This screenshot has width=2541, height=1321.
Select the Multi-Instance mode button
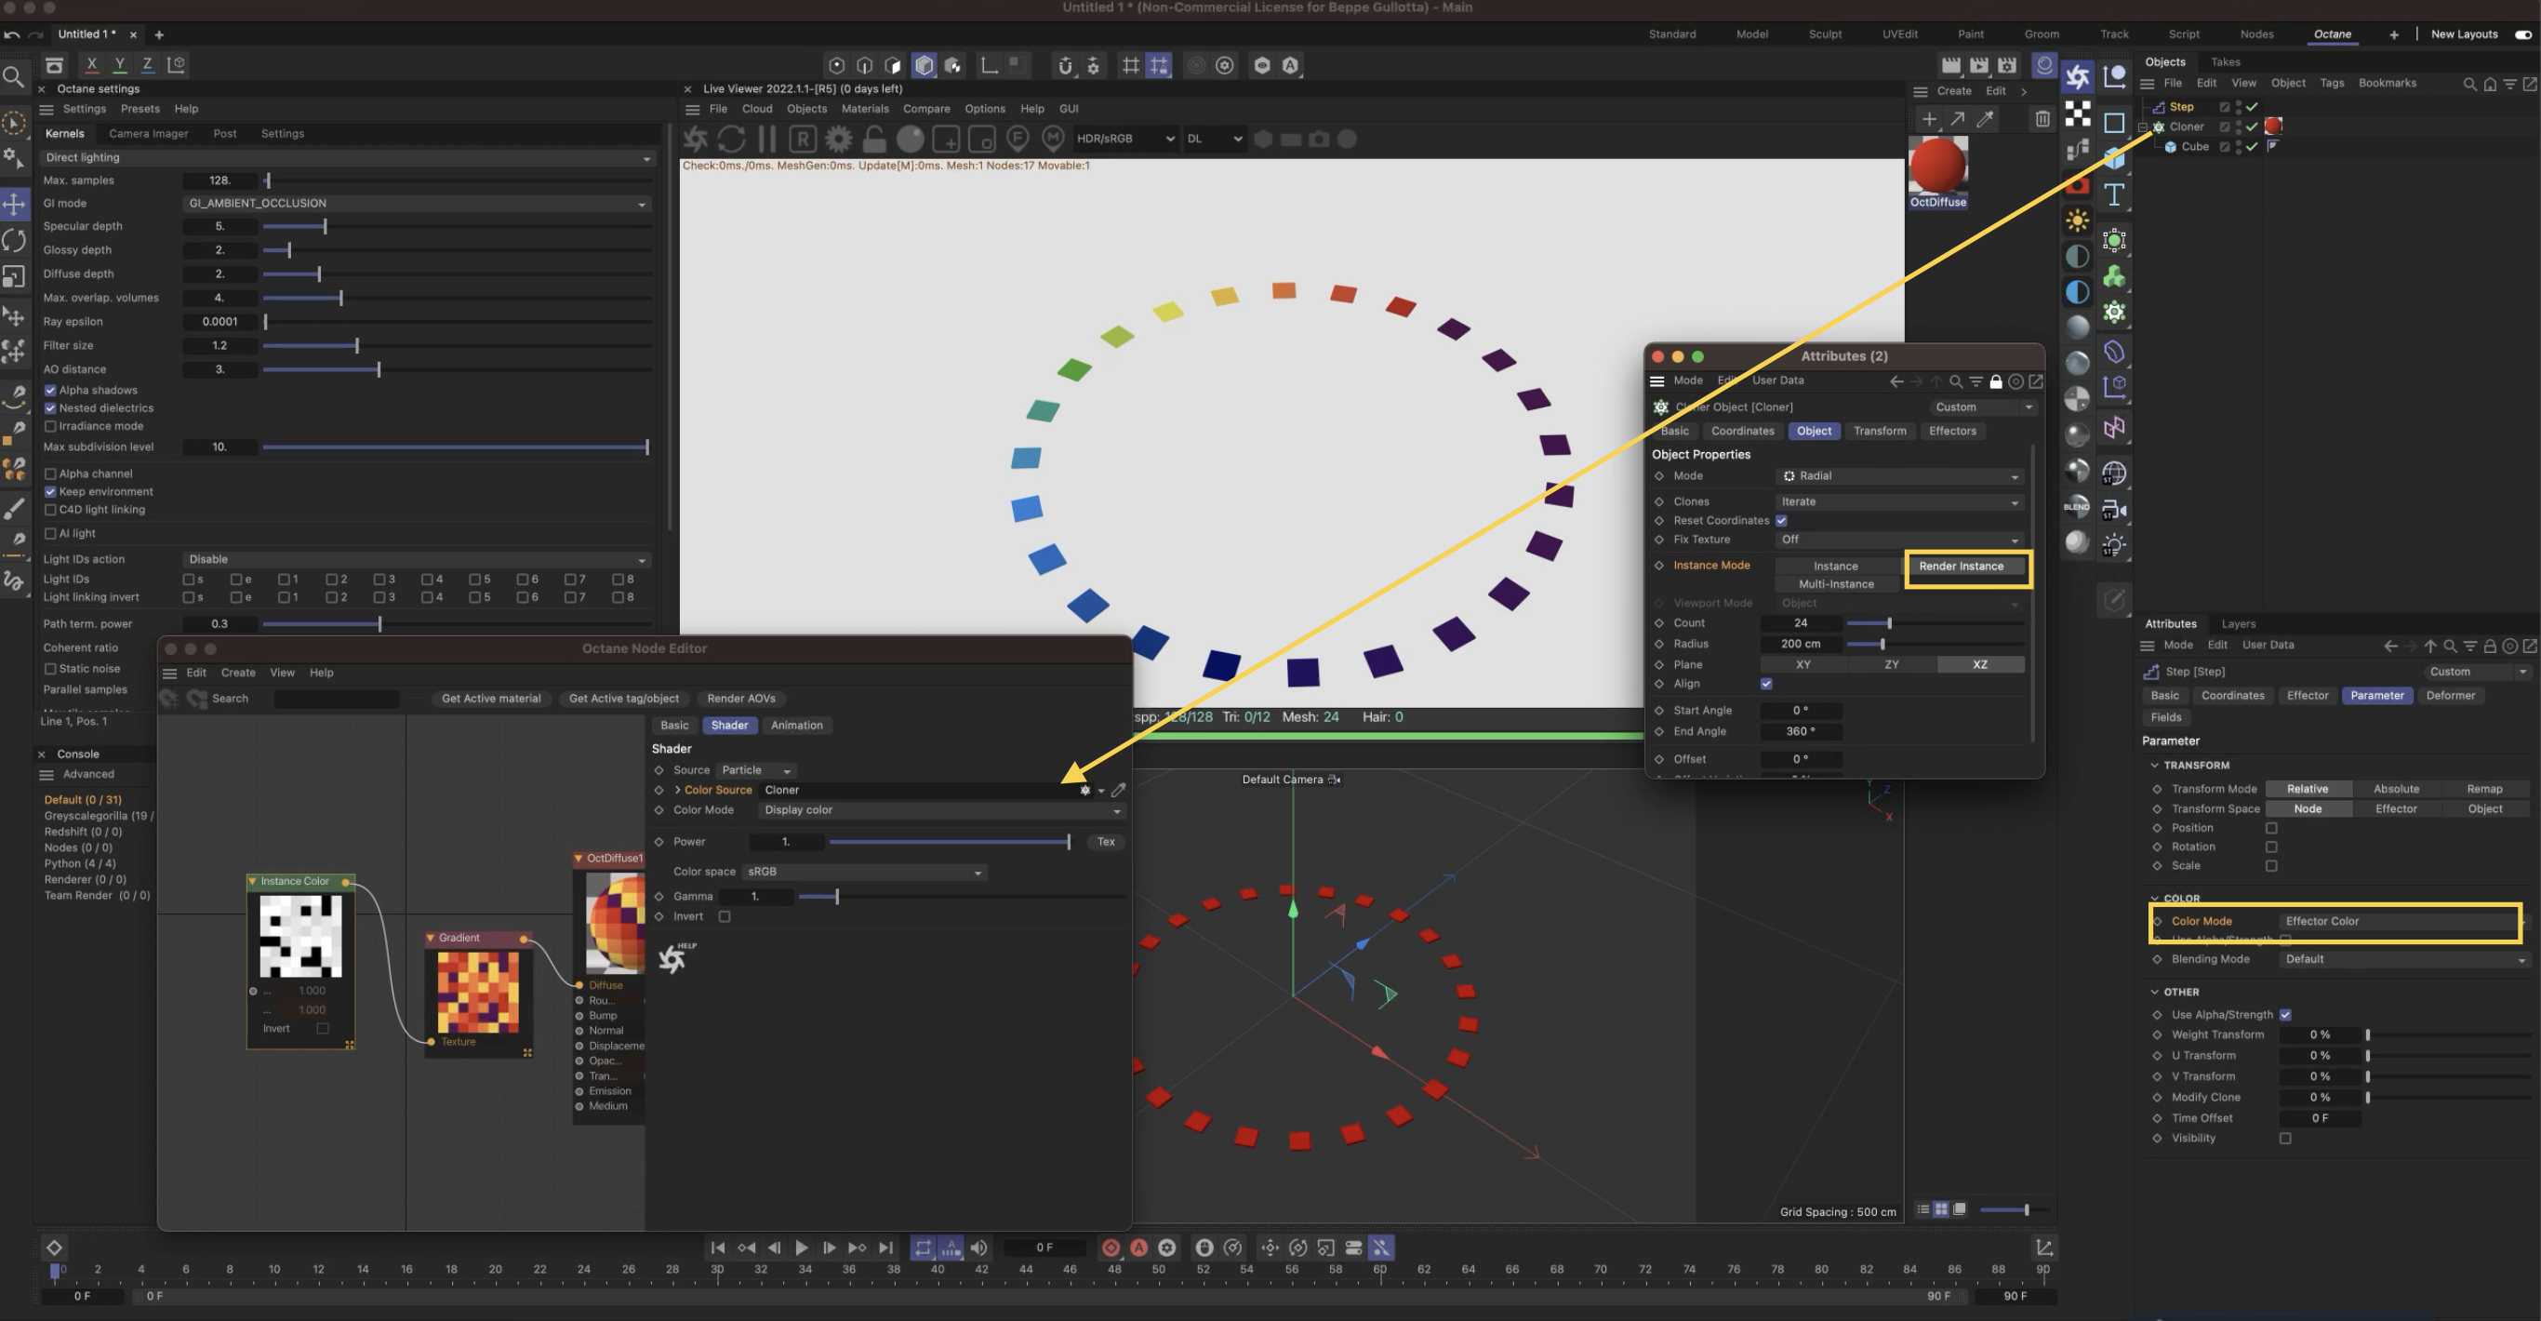[x=1836, y=584]
